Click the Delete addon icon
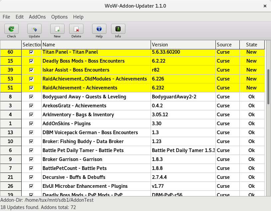Screen dimensions: 271x211 [76, 29]
